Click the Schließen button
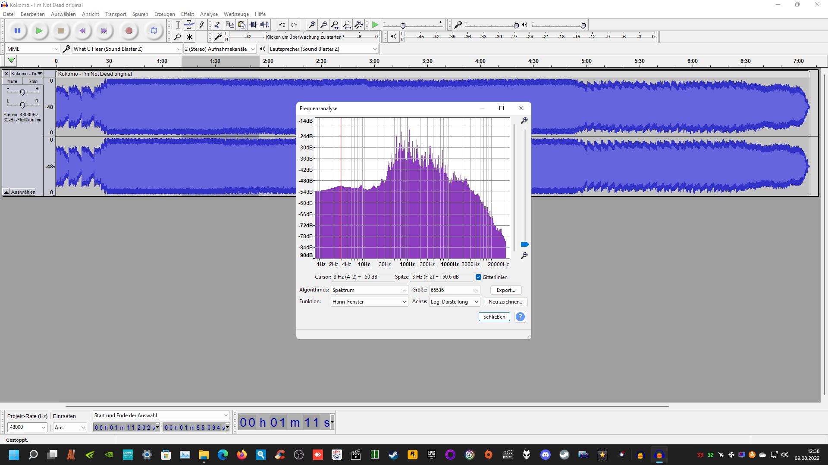 (x=494, y=317)
